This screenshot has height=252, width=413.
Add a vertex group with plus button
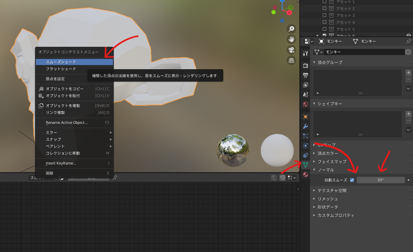tap(408, 72)
